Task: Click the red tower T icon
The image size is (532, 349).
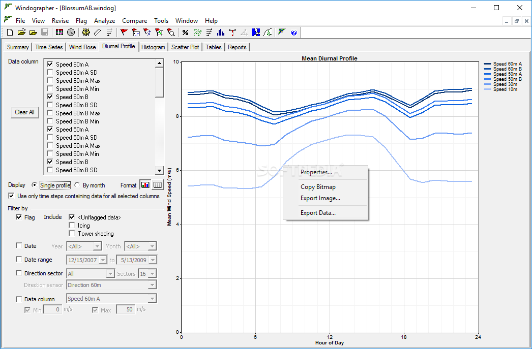Action: 232,33
